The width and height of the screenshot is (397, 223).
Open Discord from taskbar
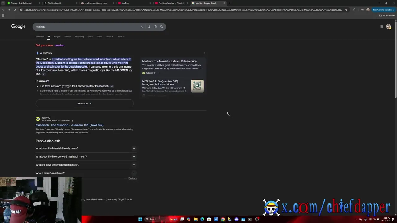click(236, 219)
